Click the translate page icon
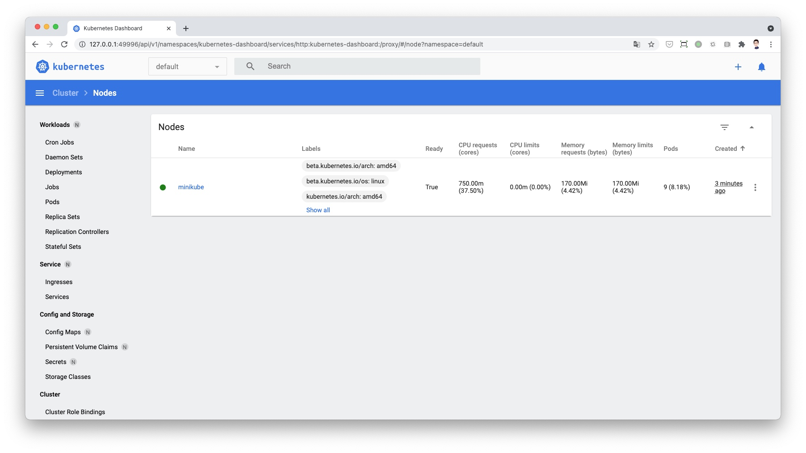The height and width of the screenshot is (453, 806). pyautogui.click(x=637, y=44)
